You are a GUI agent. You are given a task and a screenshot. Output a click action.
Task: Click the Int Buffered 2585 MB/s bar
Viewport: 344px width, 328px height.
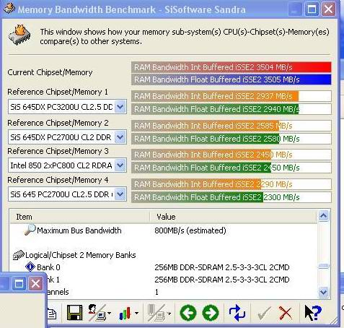231,126
